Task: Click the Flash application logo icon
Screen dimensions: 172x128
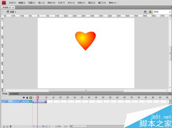Action: pyautogui.click(x=4, y=2)
